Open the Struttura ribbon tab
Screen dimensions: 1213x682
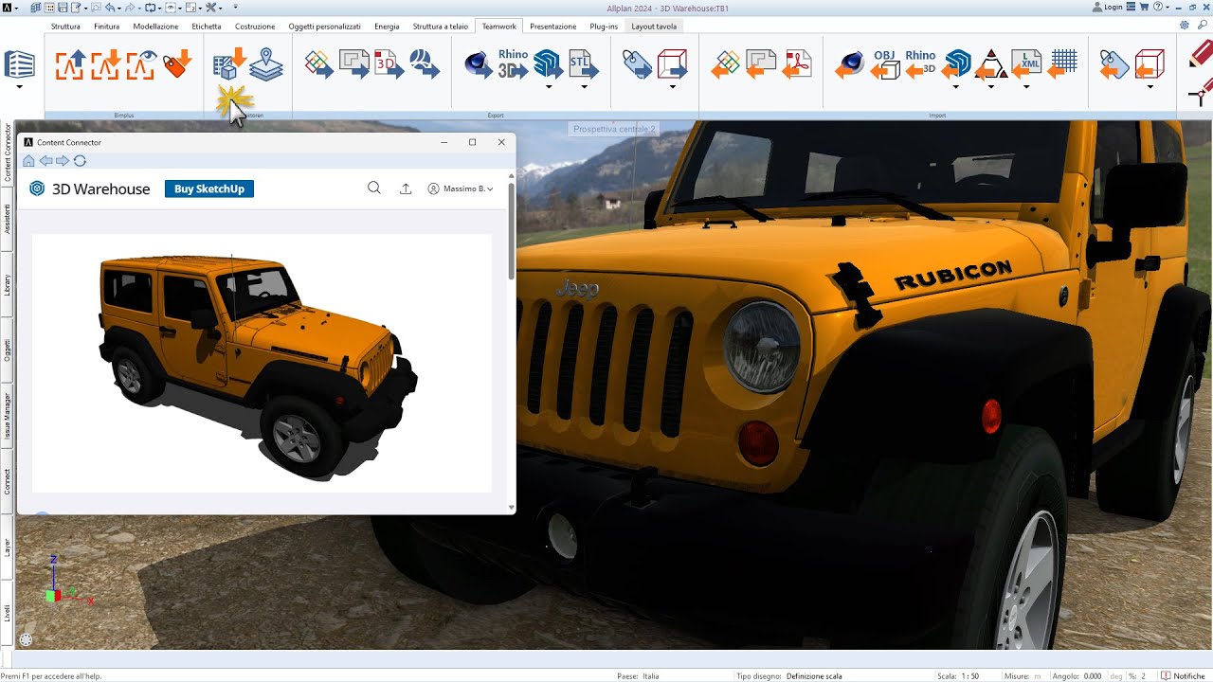(x=65, y=27)
